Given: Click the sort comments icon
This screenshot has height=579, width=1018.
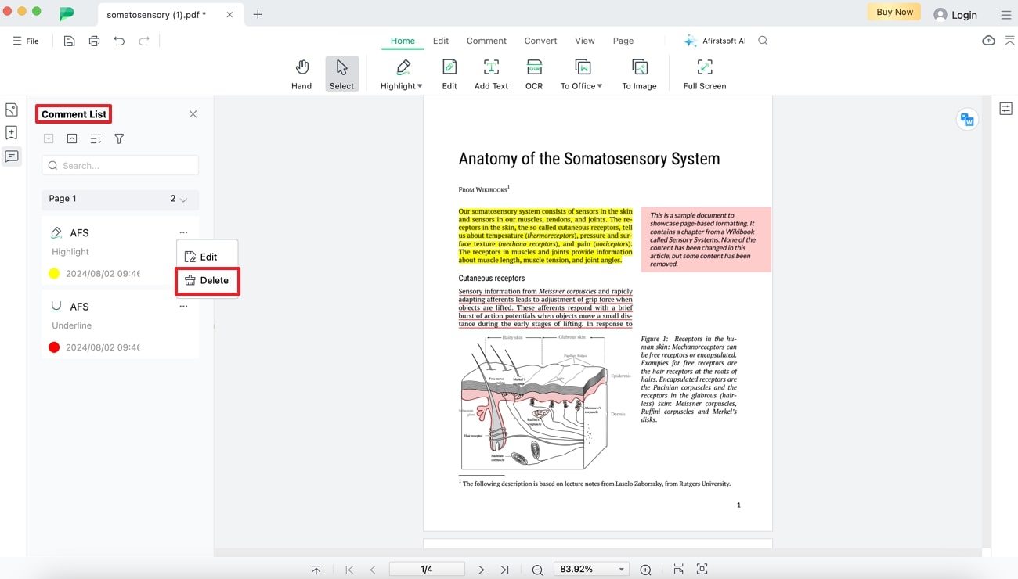Looking at the screenshot, I should [x=96, y=138].
